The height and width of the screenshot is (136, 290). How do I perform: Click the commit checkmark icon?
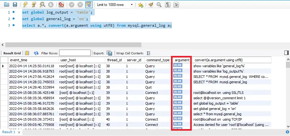71,5
